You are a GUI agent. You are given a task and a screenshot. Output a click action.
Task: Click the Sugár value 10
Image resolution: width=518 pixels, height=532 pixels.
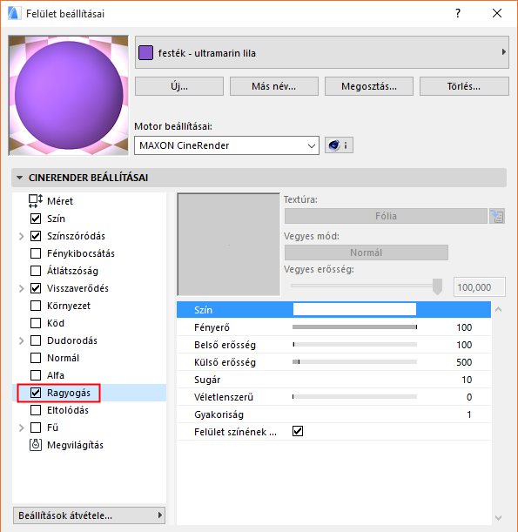pos(467,380)
